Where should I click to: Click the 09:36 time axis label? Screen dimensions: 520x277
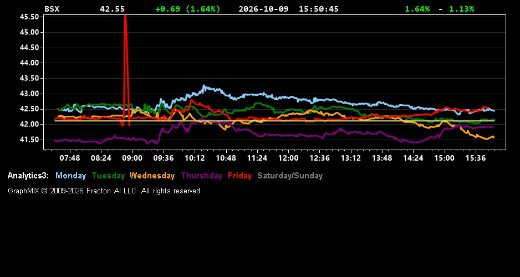(164, 158)
